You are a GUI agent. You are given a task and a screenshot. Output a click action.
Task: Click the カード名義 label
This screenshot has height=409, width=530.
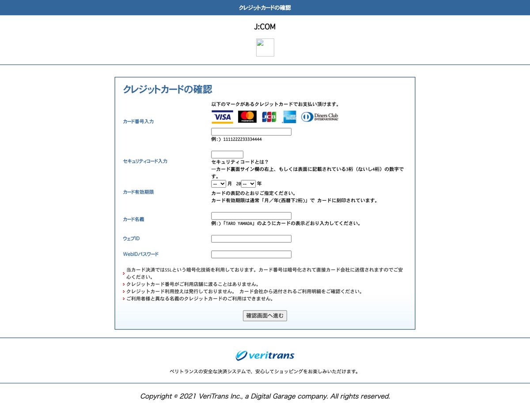(x=133, y=219)
